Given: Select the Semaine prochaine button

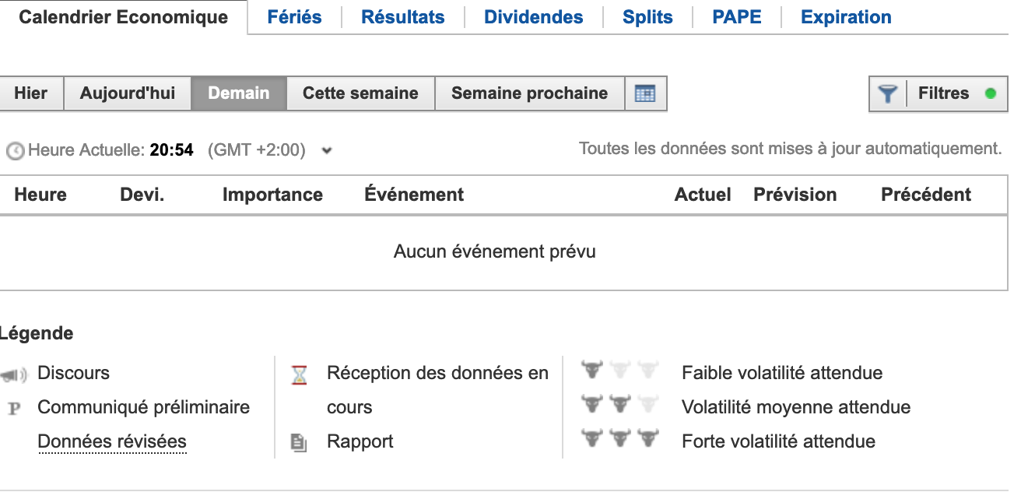Looking at the screenshot, I should click(529, 93).
